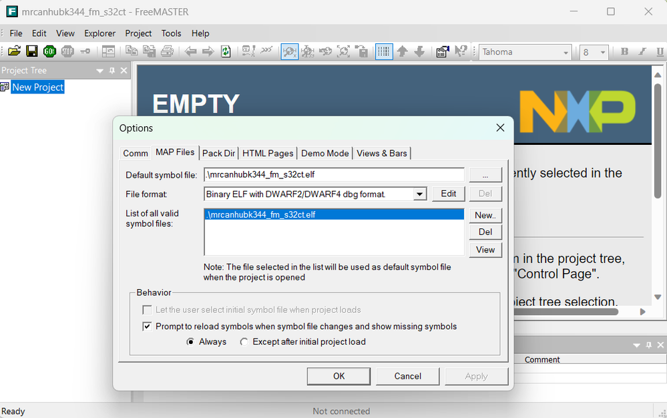Click the grey down arrow toolbar icon
The height and width of the screenshot is (418, 667).
(419, 52)
